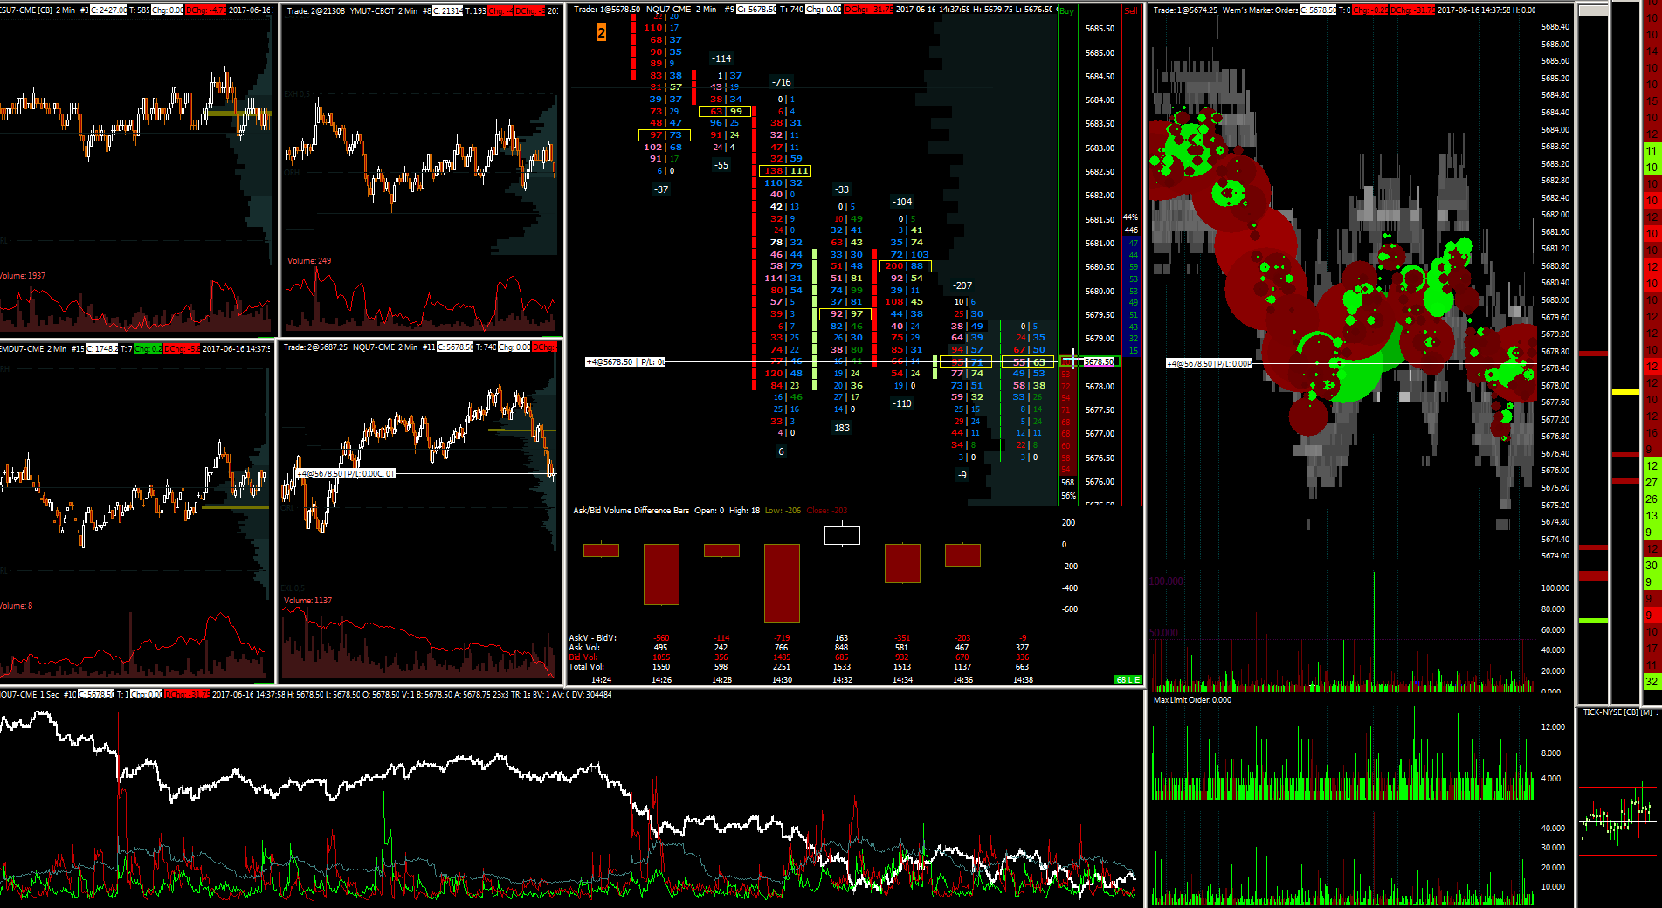Click the Max Limit Order: 0.000 label
This screenshot has height=908, width=1662.
1192,700
